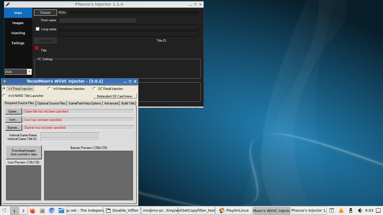Close the TeconMoon's WiiVC Injector window
The width and height of the screenshot is (383, 215).
tap(135, 81)
